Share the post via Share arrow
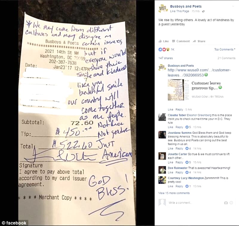Image resolution: width=239 pixels, height=226 pixels. (199, 41)
